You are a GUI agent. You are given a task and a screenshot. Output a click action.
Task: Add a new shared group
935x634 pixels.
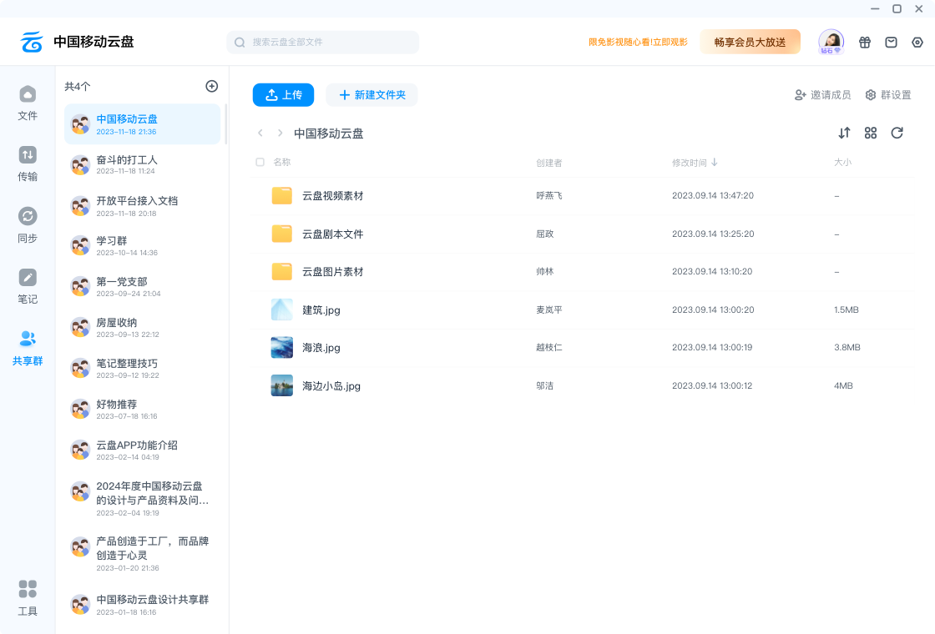(x=212, y=86)
